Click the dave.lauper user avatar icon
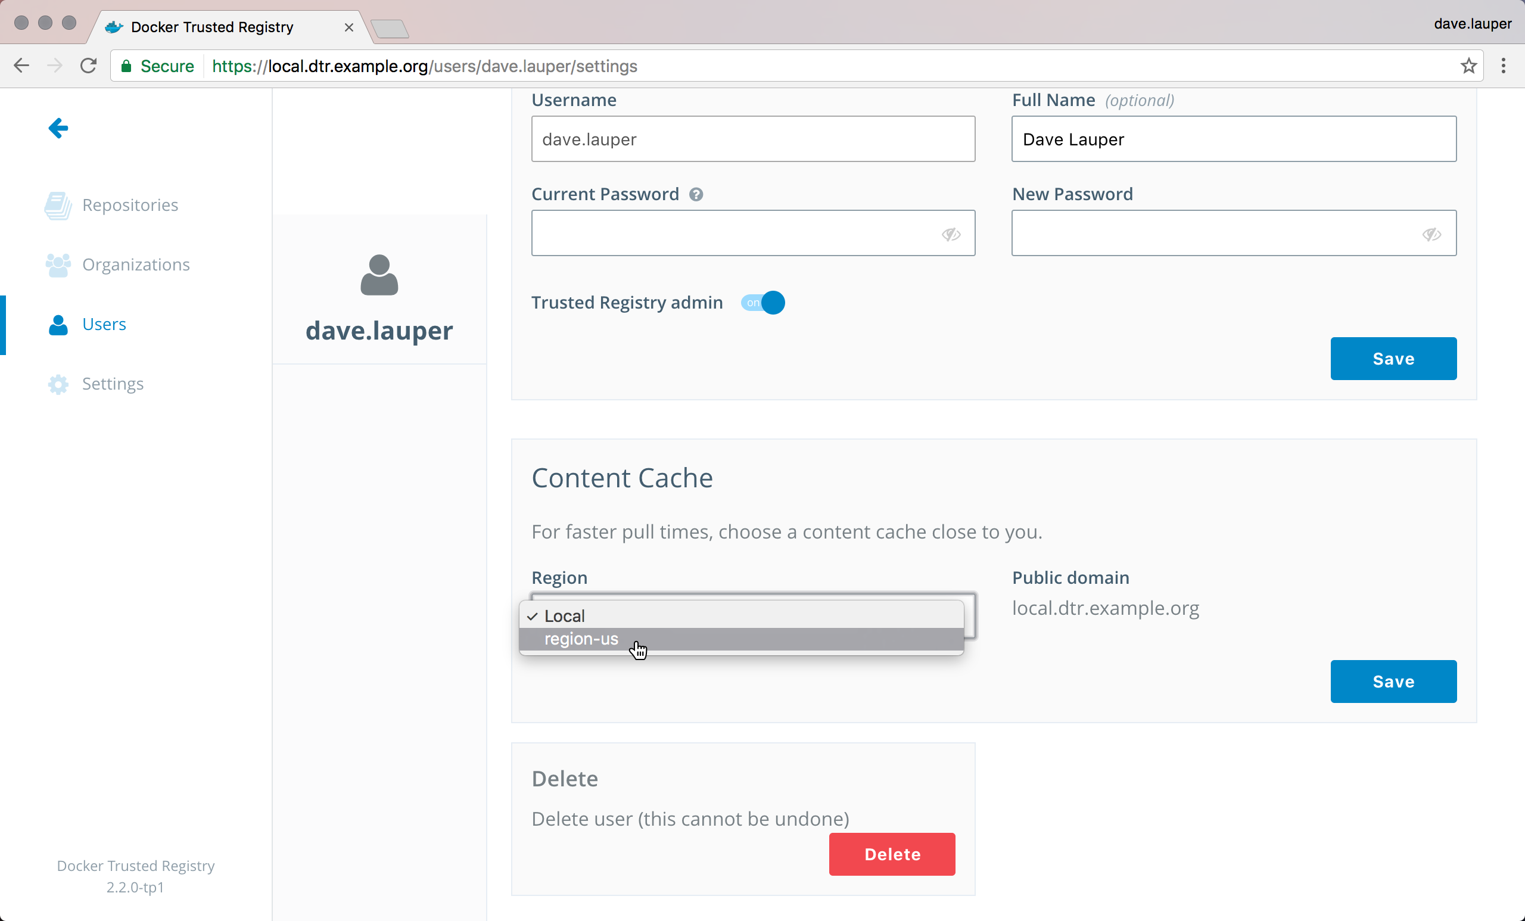Image resolution: width=1525 pixels, height=921 pixels. click(379, 275)
